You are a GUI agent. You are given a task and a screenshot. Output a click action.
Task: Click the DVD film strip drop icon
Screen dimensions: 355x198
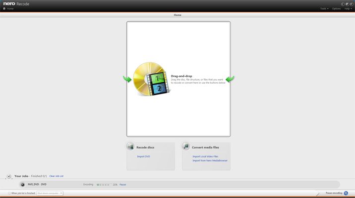tap(151, 79)
